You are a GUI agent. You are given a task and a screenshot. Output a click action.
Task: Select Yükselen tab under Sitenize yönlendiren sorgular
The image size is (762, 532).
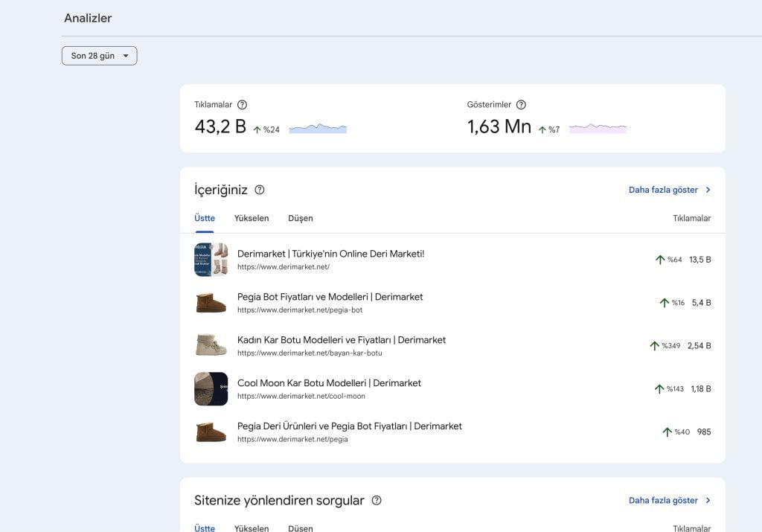click(252, 528)
